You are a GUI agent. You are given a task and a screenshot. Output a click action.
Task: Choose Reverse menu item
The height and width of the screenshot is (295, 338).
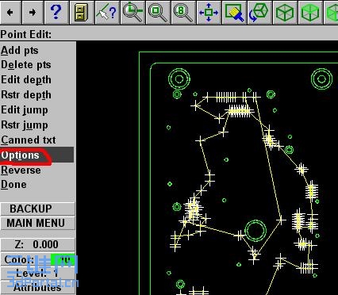click(21, 170)
